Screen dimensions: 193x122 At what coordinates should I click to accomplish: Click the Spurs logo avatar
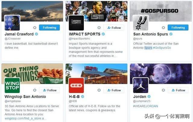(141, 23)
